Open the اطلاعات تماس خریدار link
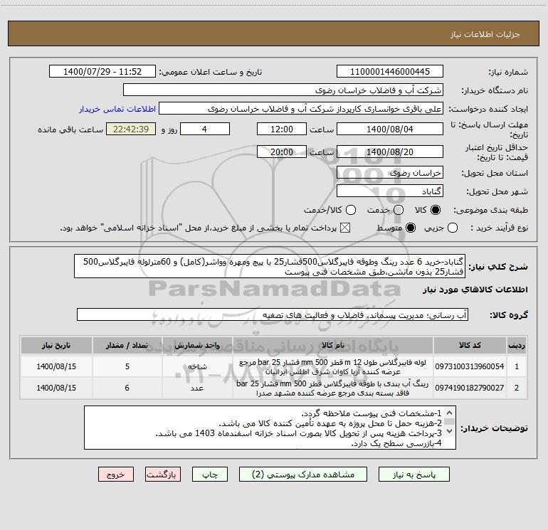 point(117,109)
